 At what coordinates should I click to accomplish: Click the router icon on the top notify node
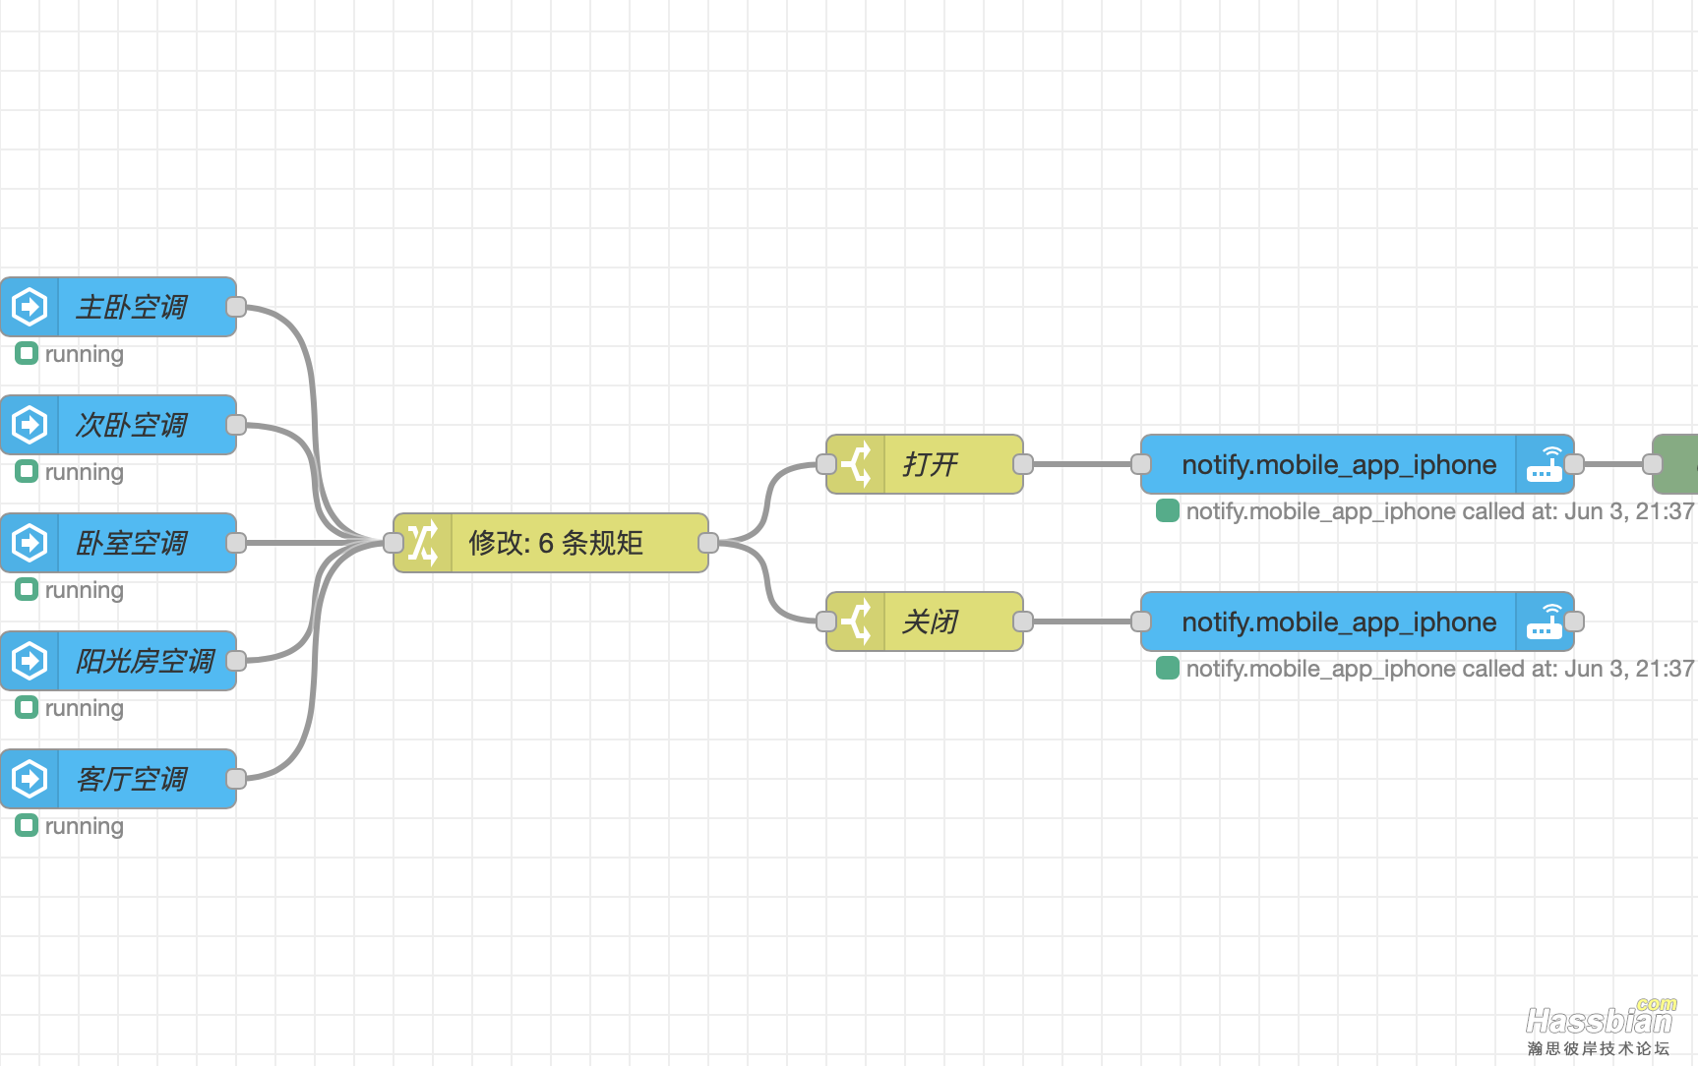click(1545, 464)
